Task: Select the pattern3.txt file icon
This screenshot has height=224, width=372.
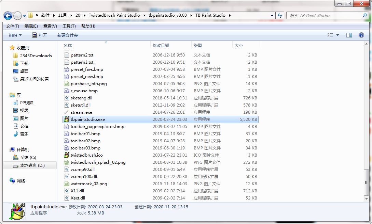Action: 67,62
